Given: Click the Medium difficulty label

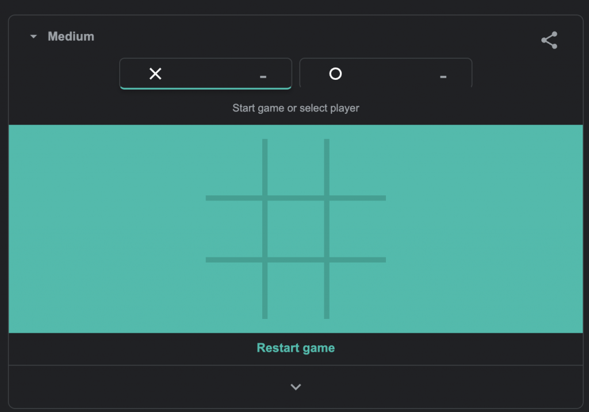Looking at the screenshot, I should [71, 37].
